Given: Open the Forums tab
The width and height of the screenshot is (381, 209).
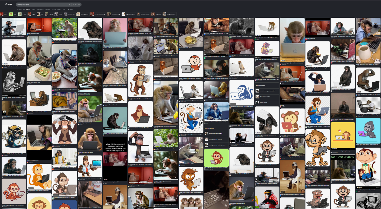Looking at the screenshot, I should (x=54, y=9).
